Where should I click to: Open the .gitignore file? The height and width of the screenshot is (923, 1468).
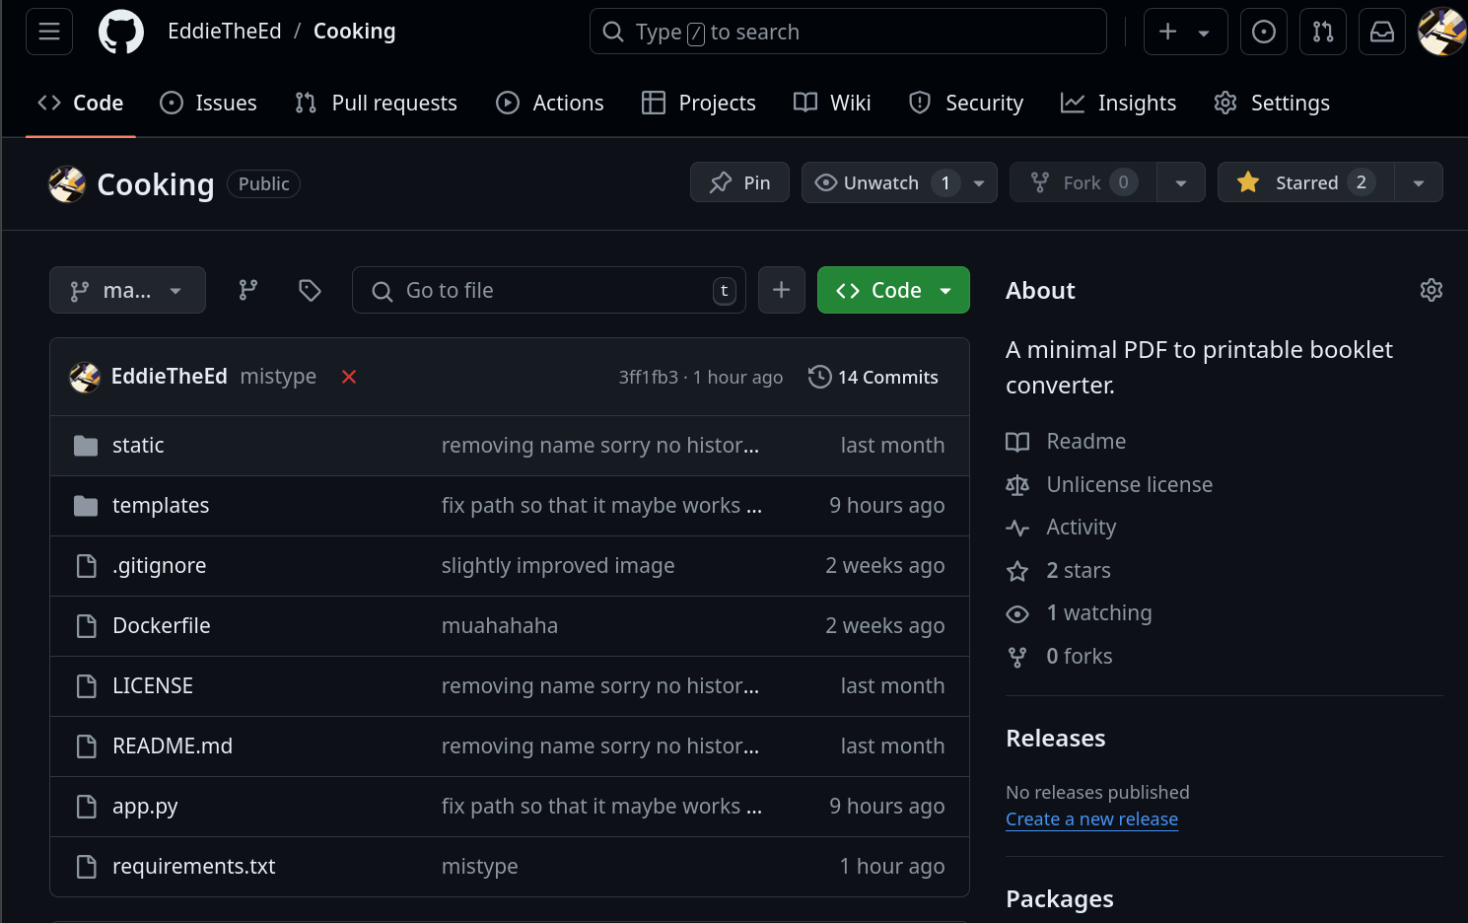pos(160,566)
